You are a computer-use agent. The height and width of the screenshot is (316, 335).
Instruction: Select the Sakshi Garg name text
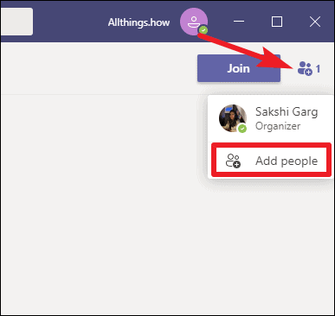(x=287, y=111)
